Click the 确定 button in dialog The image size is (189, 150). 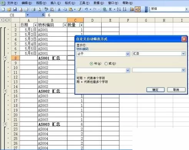coord(156,90)
